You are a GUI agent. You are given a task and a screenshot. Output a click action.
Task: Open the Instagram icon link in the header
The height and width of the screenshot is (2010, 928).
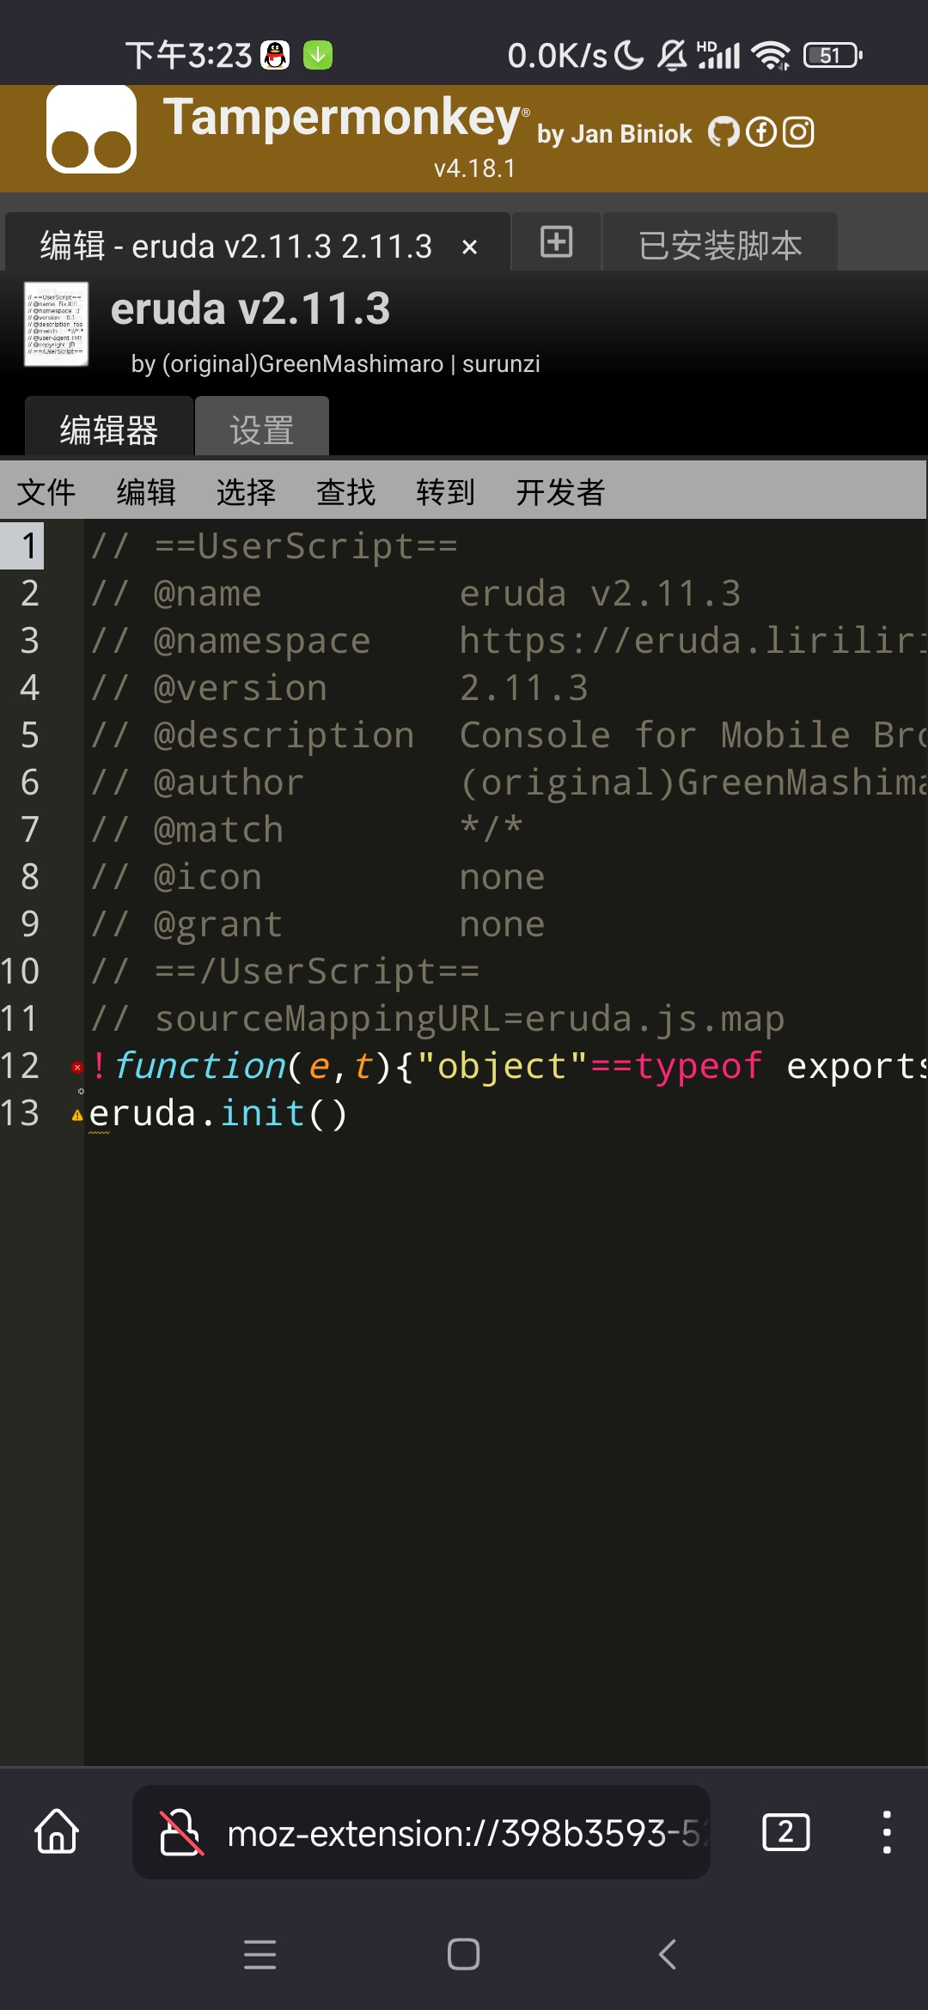pyautogui.click(x=798, y=132)
